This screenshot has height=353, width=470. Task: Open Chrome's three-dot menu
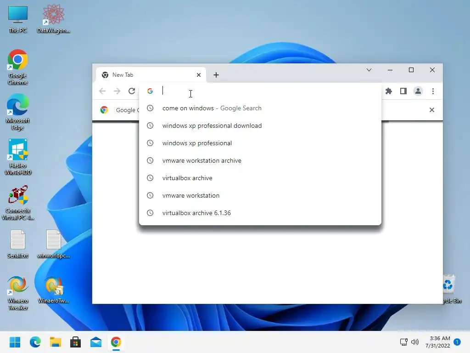(433, 91)
